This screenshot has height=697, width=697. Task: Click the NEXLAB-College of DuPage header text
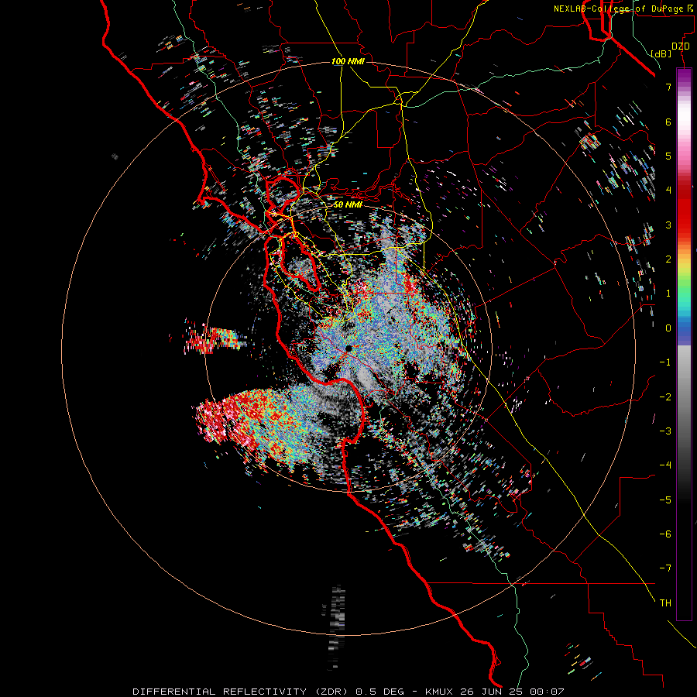point(618,9)
